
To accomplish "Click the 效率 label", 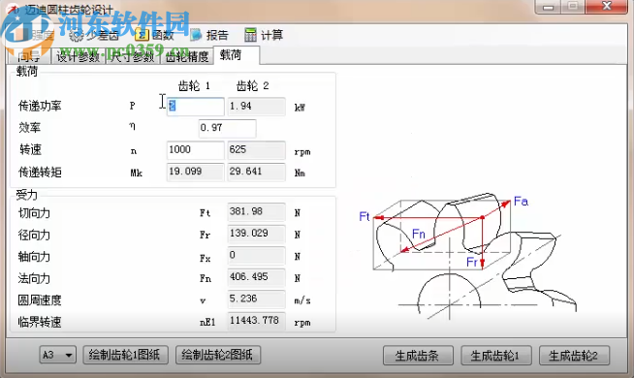I will (29, 128).
